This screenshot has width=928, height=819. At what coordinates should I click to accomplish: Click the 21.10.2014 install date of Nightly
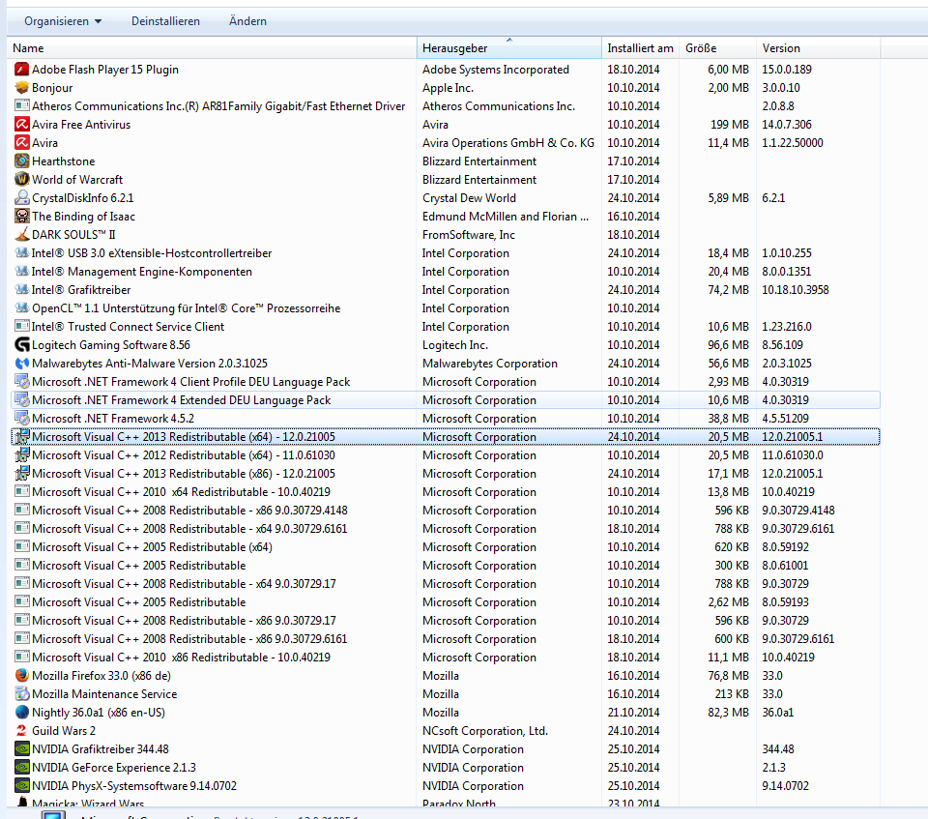[x=633, y=713]
